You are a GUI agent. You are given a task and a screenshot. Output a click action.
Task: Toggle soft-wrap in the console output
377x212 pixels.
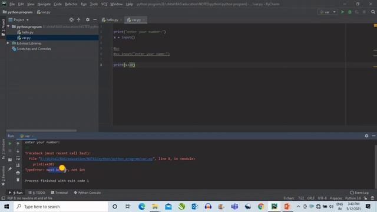(18, 158)
